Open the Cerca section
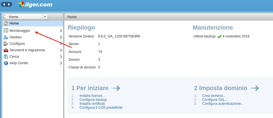Screen dimensions: 273x118 tap(33, 57)
